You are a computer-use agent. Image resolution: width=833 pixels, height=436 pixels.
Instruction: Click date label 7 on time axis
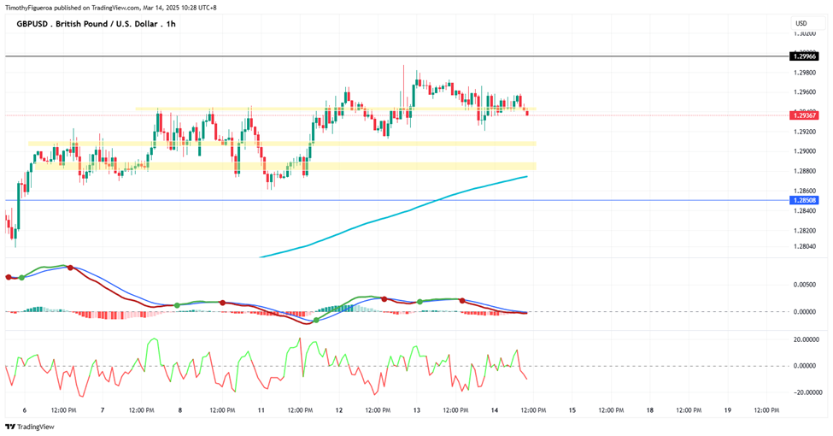point(103,410)
